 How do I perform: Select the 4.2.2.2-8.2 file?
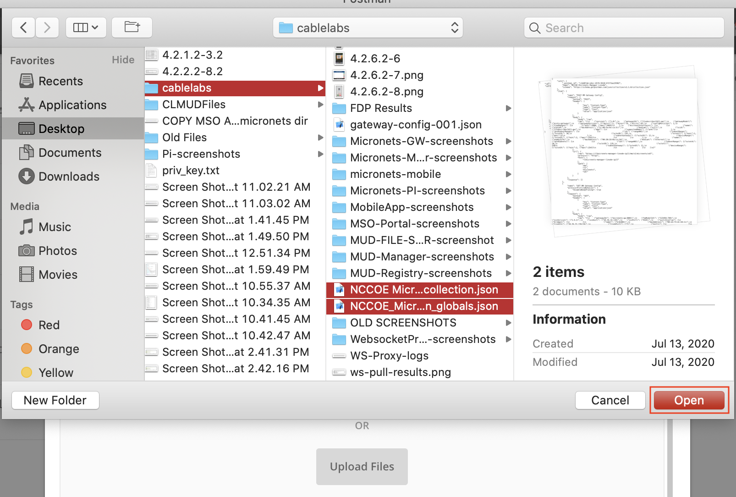[x=235, y=72]
